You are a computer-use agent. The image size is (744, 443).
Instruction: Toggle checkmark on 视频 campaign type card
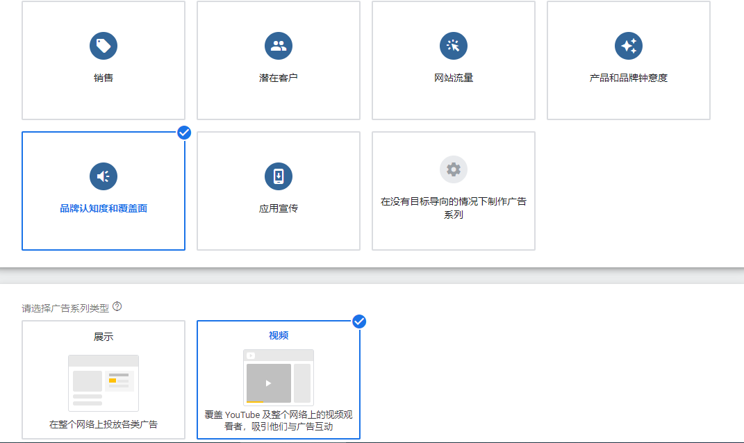point(359,321)
